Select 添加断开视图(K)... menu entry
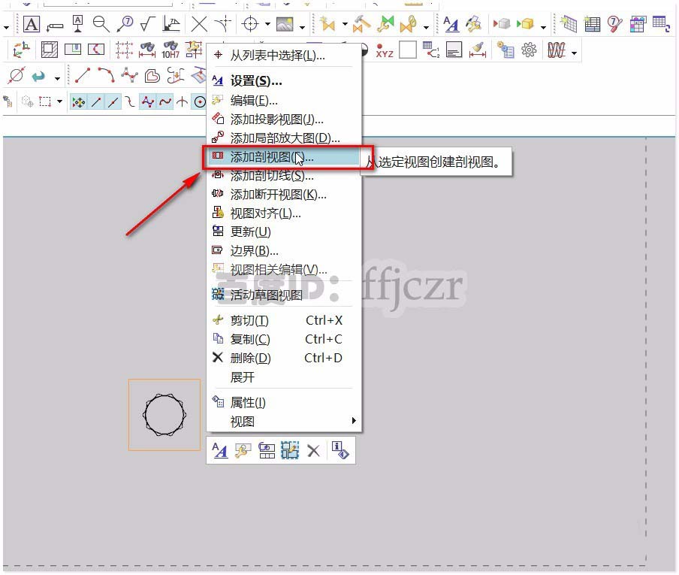Image resolution: width=679 pixels, height=575 pixels. 284,195
